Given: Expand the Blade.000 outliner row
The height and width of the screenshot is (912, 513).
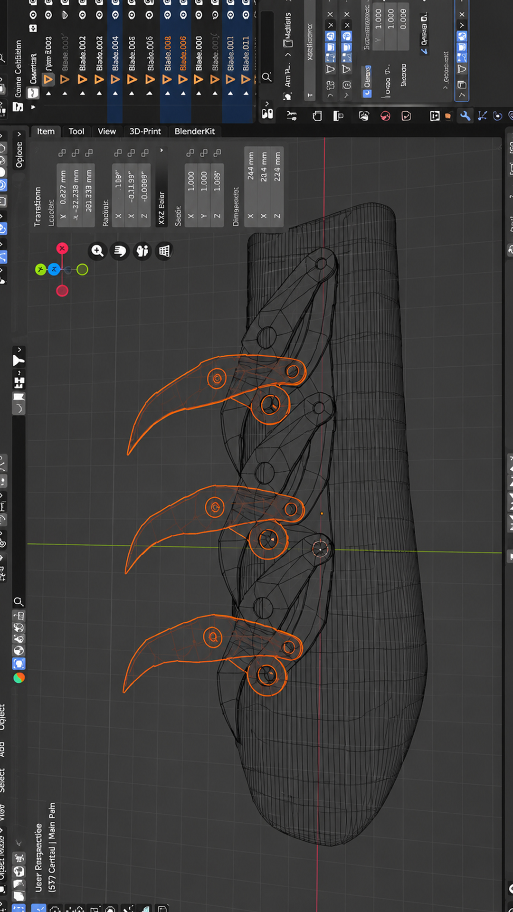Looking at the screenshot, I should (199, 94).
